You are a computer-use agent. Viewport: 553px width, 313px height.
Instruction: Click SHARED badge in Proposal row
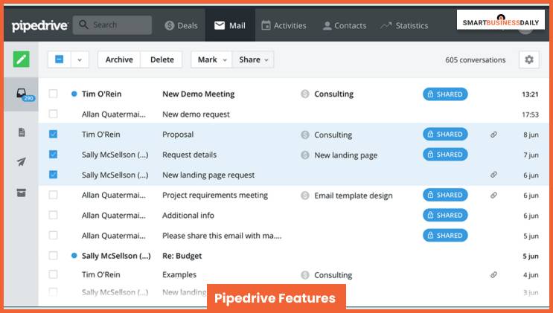pyautogui.click(x=445, y=135)
